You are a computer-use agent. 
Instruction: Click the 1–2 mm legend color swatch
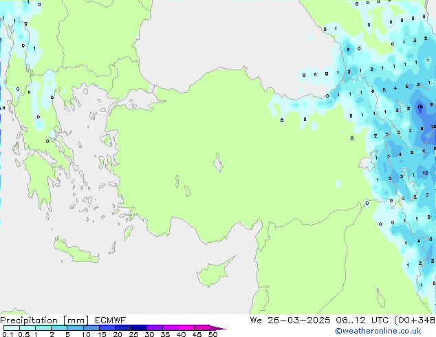pyautogui.click(x=43, y=328)
